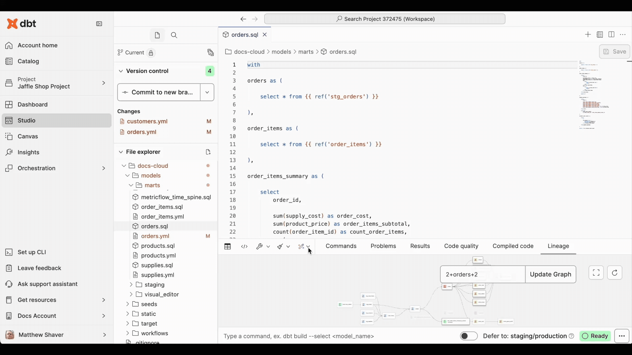Click the copy icon next to the Current branch
The image size is (632, 355).
click(x=211, y=53)
